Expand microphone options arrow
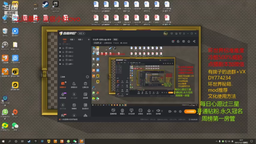Screen dimensions: 256x144 (x=153, y=111)
